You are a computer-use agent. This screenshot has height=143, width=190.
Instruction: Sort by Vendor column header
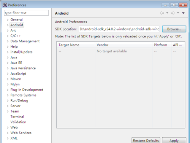pyautogui.click(x=123, y=45)
